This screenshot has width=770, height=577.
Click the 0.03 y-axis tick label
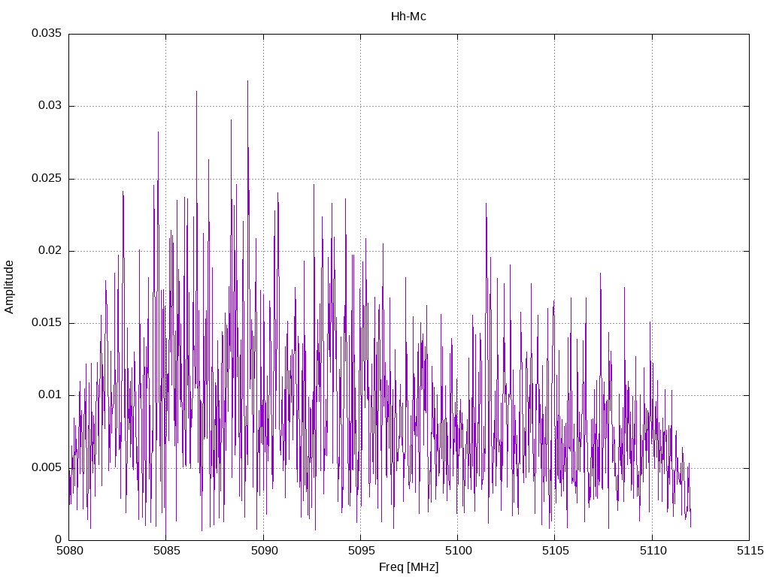pyautogui.click(x=48, y=106)
